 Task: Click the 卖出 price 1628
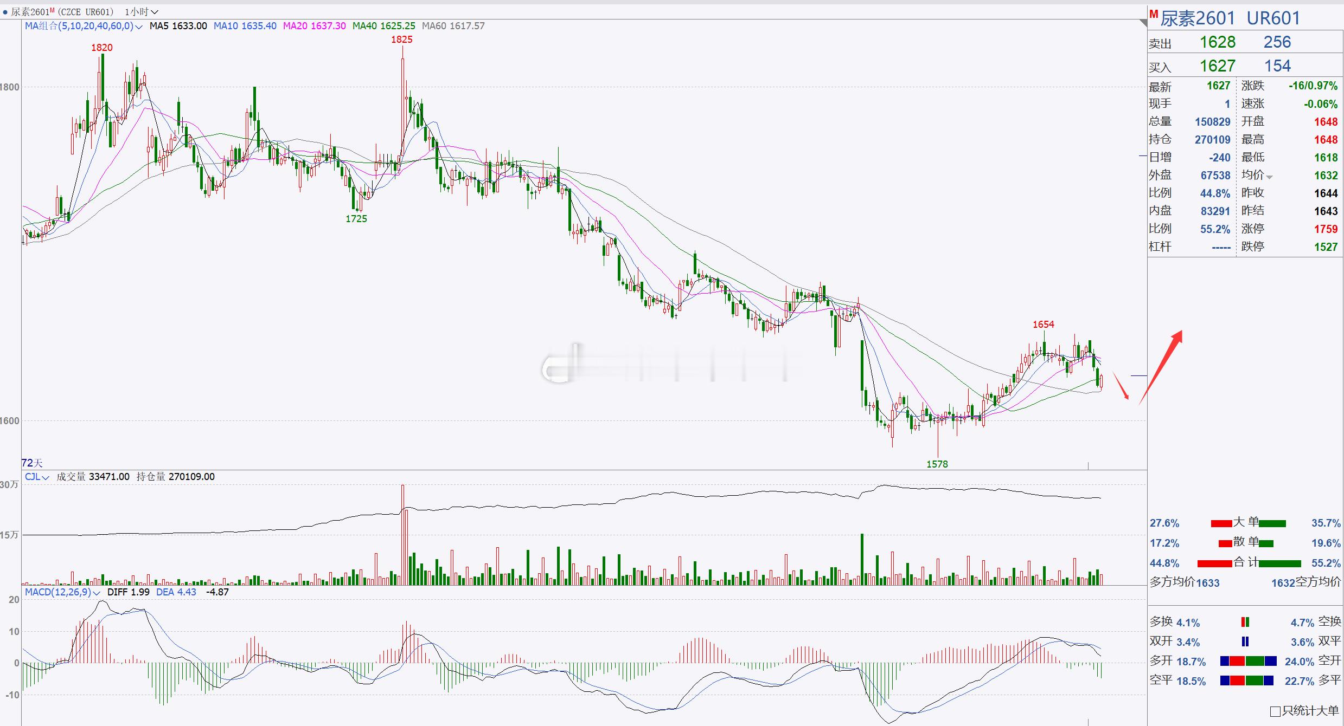pyautogui.click(x=1217, y=42)
